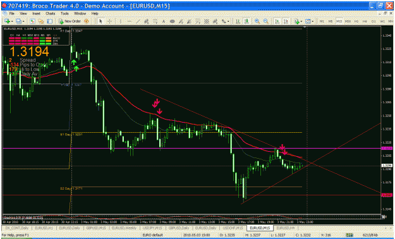Select the Trendline drawing tool
395x239 pixels.
click(x=138, y=21)
